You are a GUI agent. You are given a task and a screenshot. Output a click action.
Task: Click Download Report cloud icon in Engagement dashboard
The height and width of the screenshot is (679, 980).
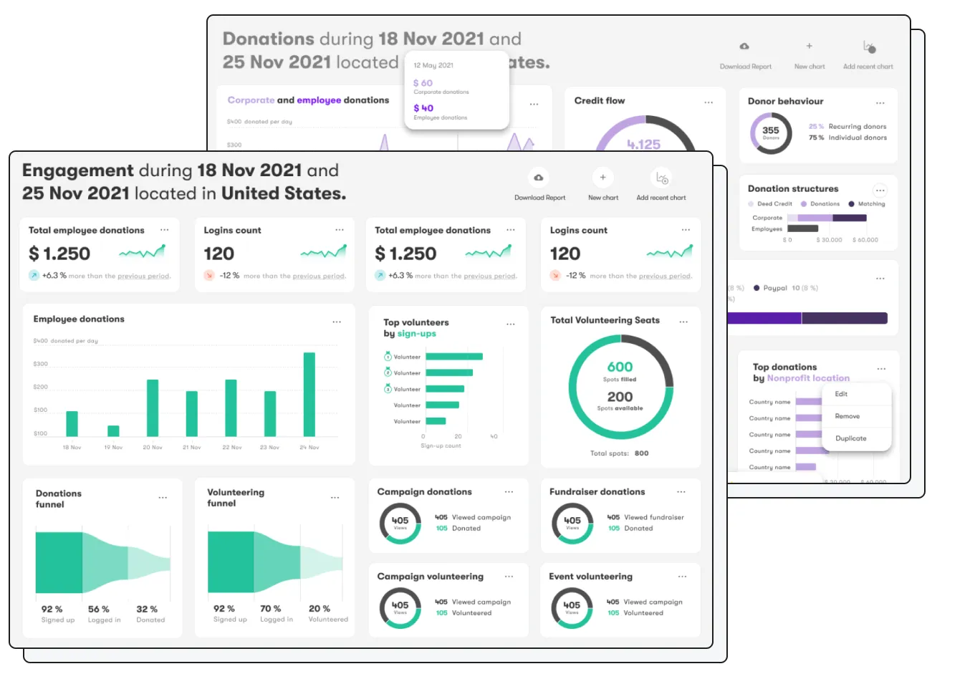539,178
